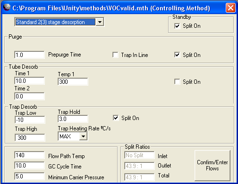The image size is (238, 184).
Task: Click the Trap High input field
Action: coord(30,138)
